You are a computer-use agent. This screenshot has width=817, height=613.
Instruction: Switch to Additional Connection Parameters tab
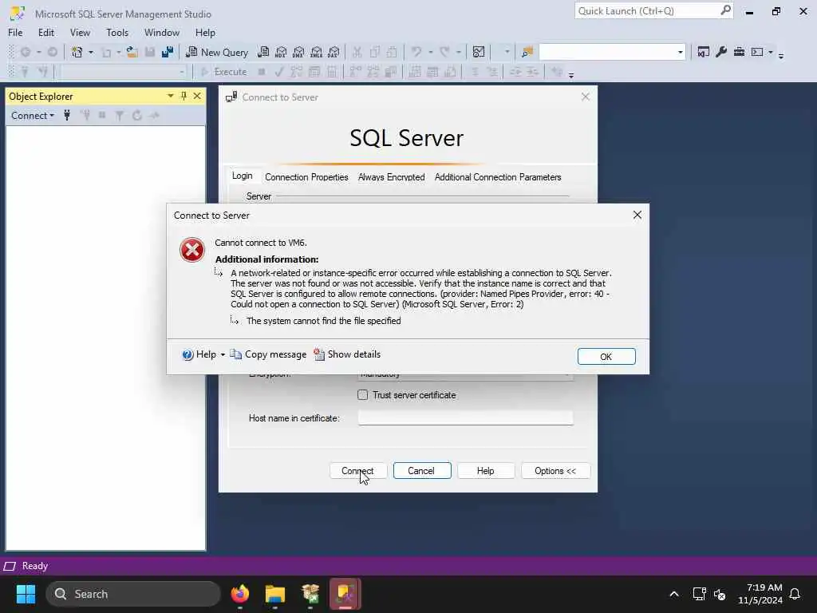(x=498, y=177)
